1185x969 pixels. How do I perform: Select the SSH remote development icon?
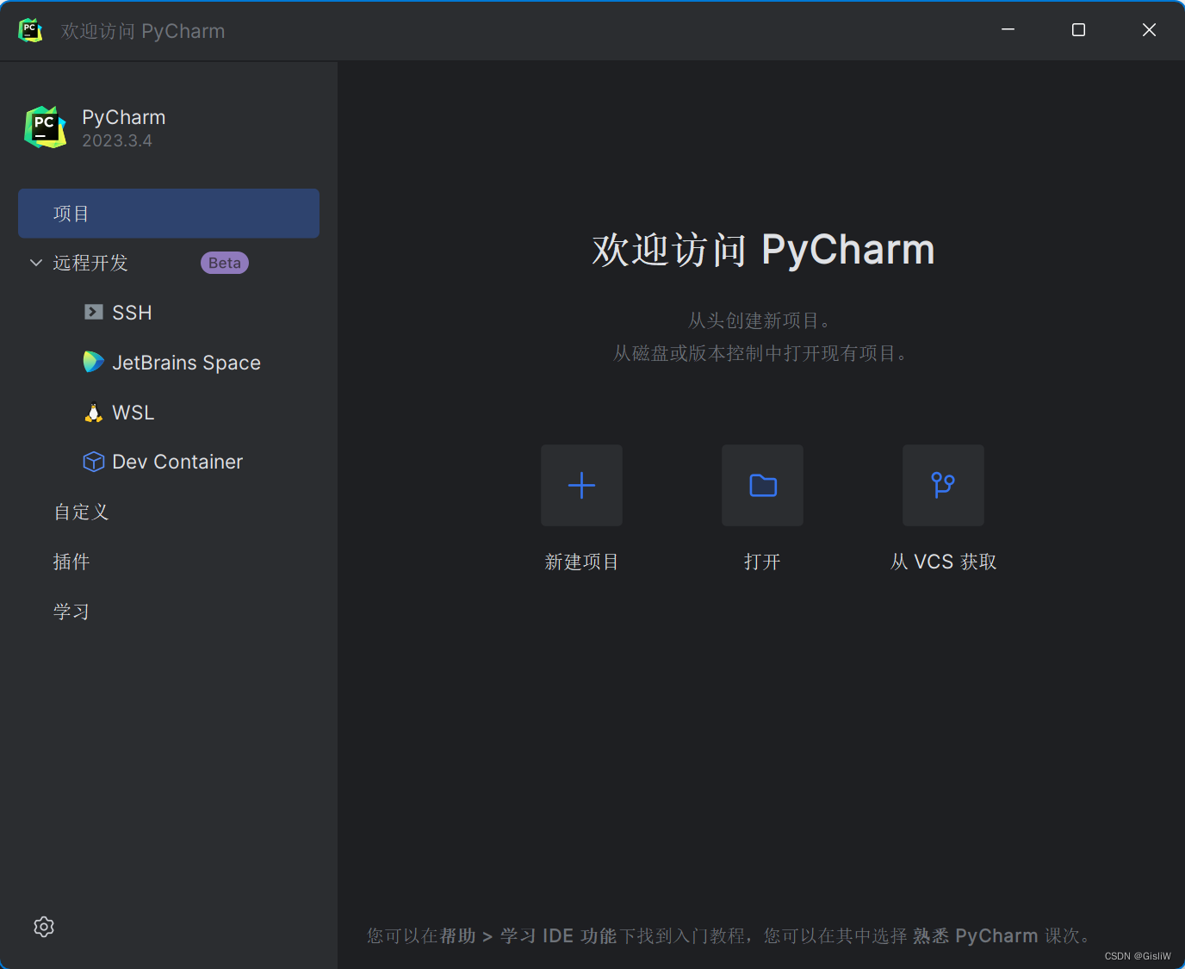tap(93, 312)
